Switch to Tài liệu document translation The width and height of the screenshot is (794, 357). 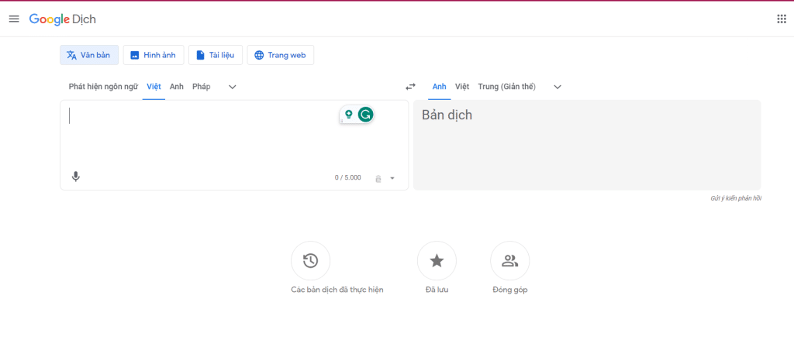click(x=216, y=55)
